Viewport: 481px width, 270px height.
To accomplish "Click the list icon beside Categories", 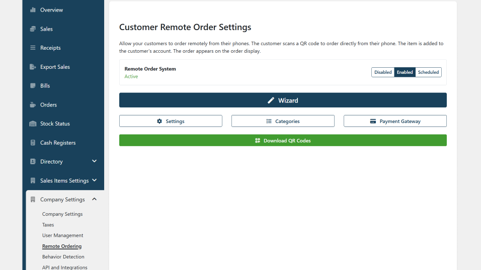I will [x=269, y=121].
